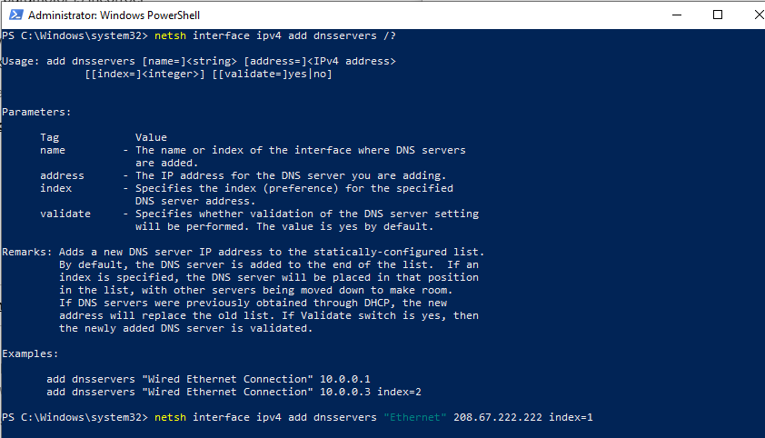Click the 'name' parameter tag
This screenshot has height=438, width=765.
[53, 150]
